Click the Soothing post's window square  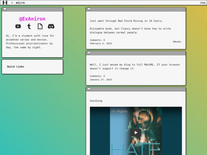click(89, 89)
